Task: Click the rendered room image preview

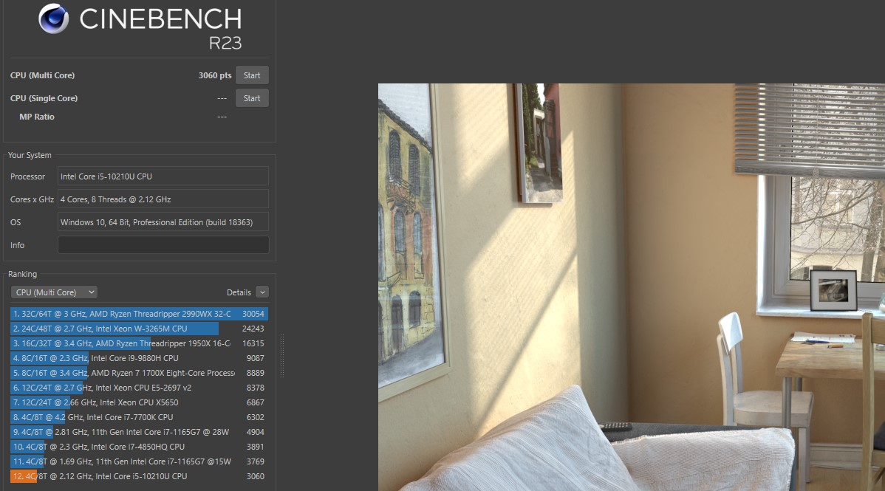Action: point(631,287)
